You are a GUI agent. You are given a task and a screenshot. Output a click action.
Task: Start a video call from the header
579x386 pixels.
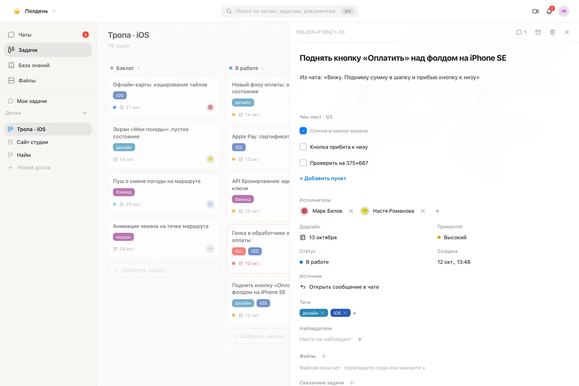(x=536, y=11)
